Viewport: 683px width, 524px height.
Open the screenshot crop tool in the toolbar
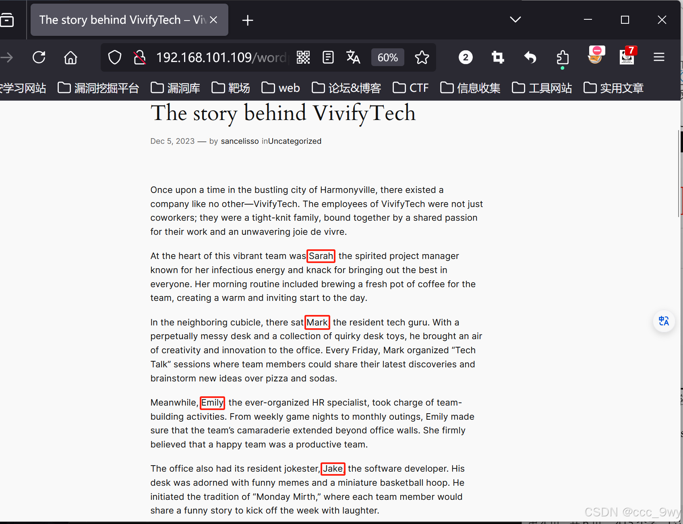coord(497,57)
